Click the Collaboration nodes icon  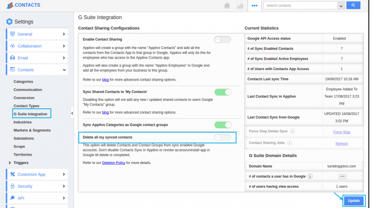point(12,46)
